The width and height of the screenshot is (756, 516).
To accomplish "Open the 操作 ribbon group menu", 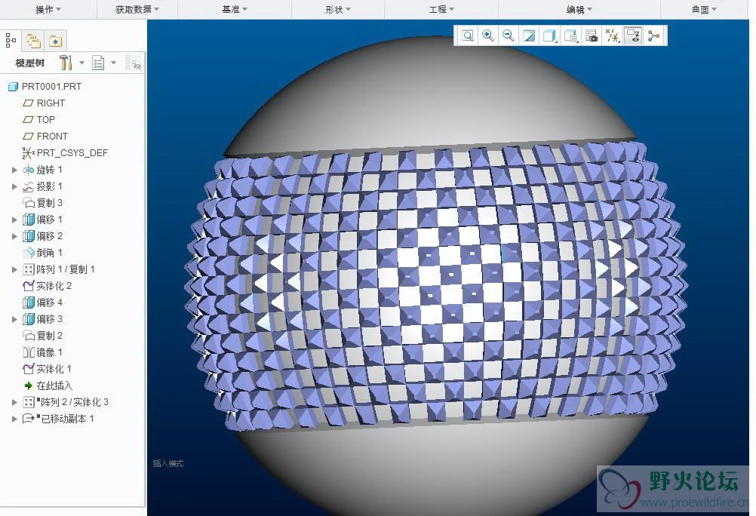I will [x=48, y=9].
